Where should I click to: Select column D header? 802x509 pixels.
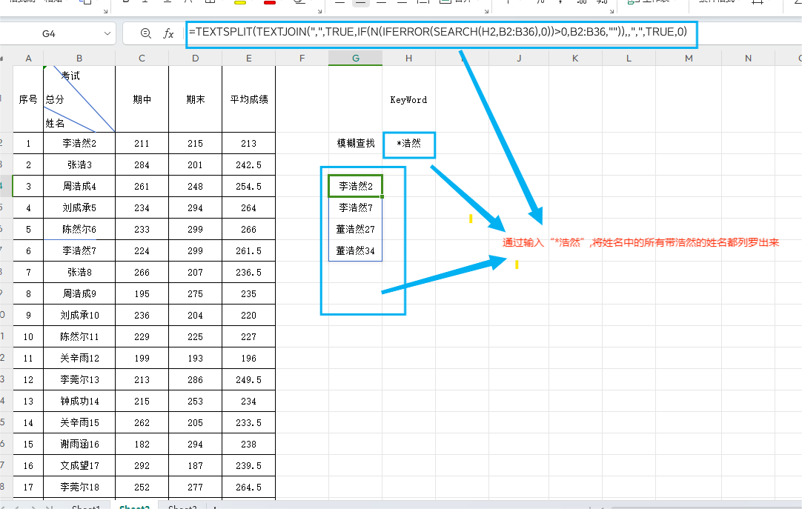196,59
